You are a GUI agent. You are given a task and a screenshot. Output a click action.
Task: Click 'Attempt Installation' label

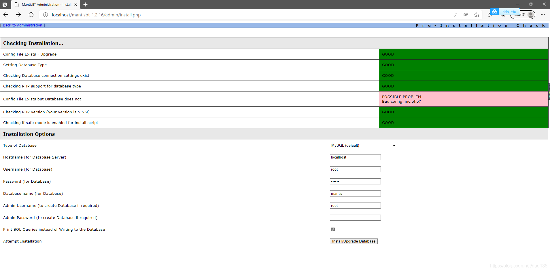point(22,241)
